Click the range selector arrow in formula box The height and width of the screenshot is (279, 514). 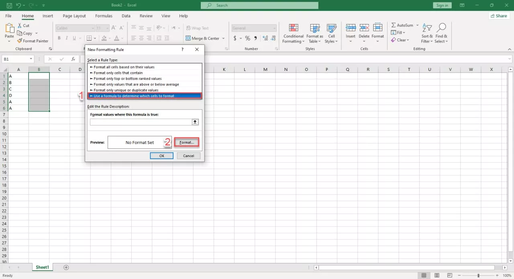tap(195, 122)
